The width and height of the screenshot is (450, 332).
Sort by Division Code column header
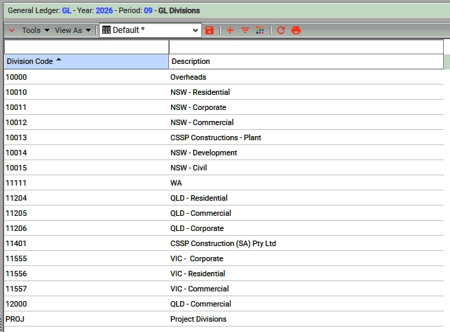click(87, 61)
